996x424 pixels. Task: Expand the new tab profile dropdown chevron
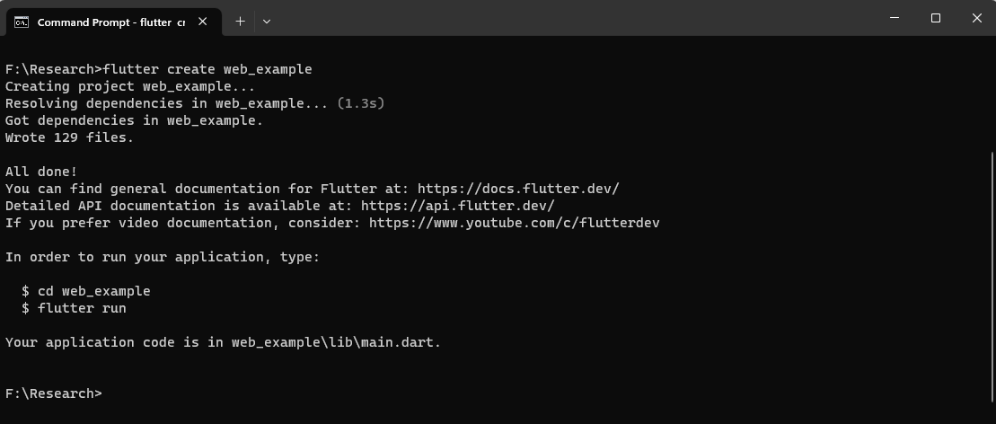pos(266,22)
